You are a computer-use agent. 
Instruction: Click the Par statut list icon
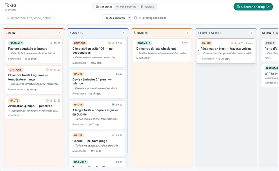point(97,7)
